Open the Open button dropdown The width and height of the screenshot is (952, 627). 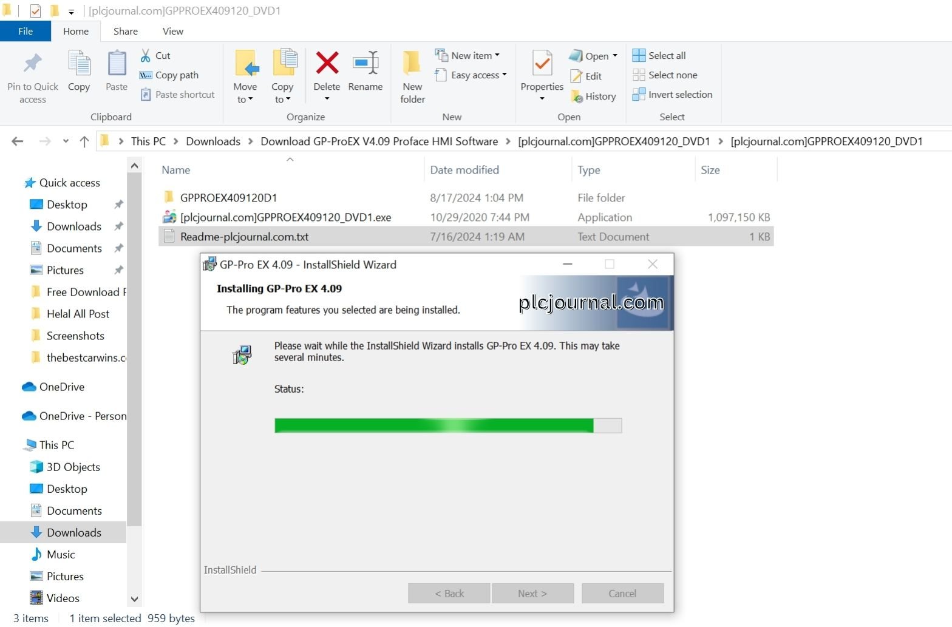pos(615,56)
